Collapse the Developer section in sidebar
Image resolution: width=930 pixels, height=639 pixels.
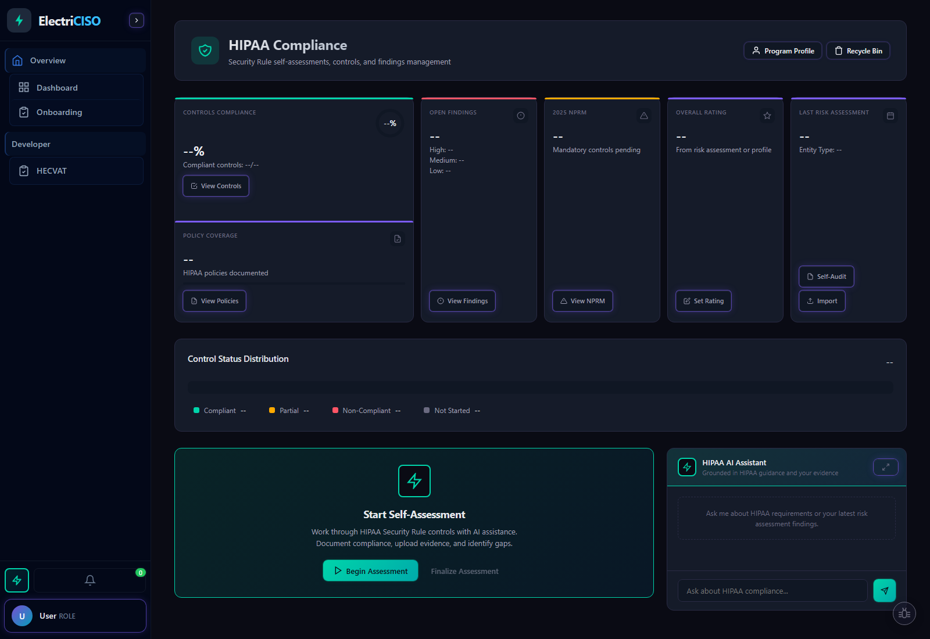pos(75,144)
